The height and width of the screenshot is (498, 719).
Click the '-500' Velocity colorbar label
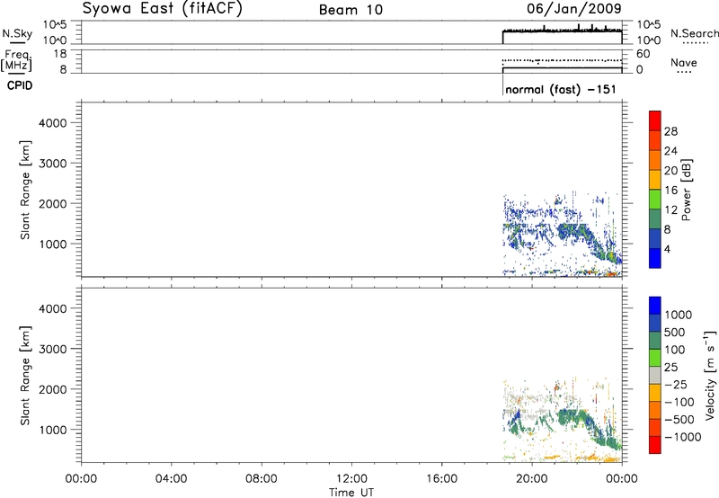[x=679, y=419]
